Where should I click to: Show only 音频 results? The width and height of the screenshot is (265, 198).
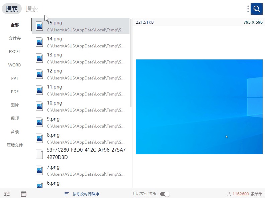click(x=15, y=132)
